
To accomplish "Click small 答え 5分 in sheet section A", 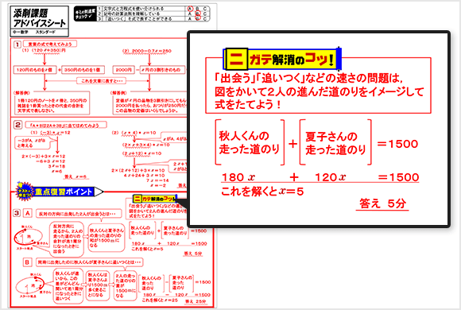I will 193,254.
